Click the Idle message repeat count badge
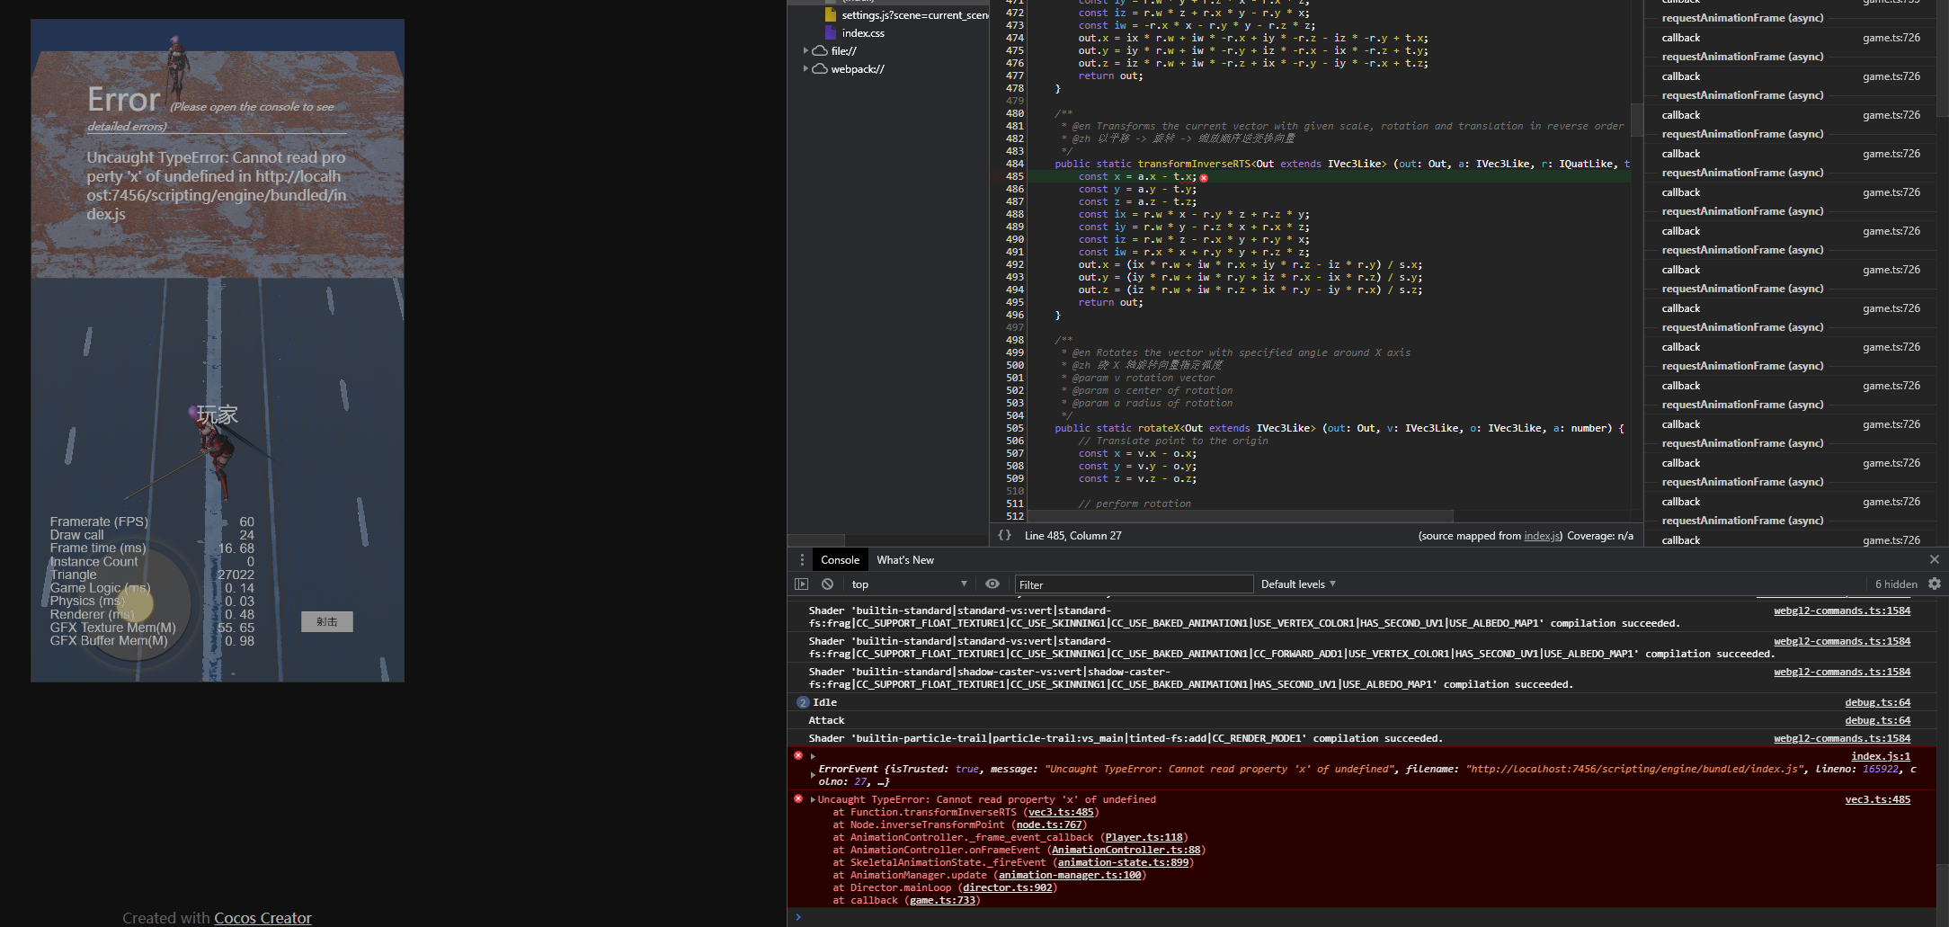The image size is (1949, 927). (803, 703)
